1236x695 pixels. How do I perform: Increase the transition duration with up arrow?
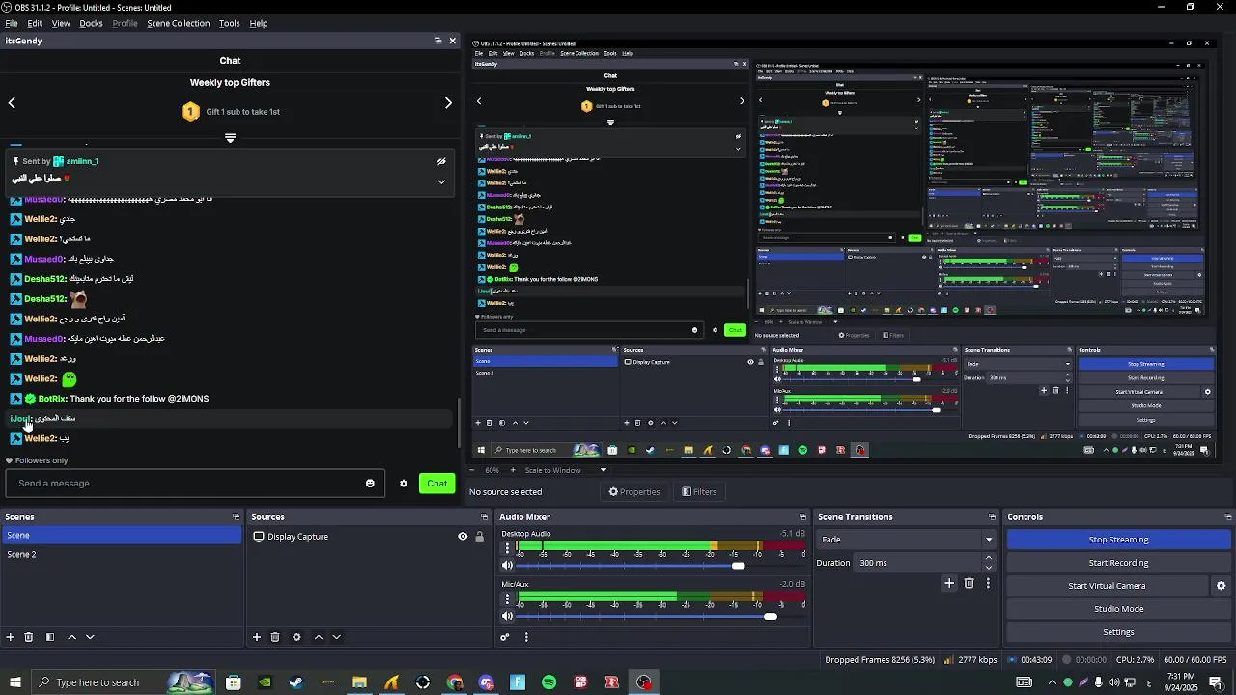point(988,558)
